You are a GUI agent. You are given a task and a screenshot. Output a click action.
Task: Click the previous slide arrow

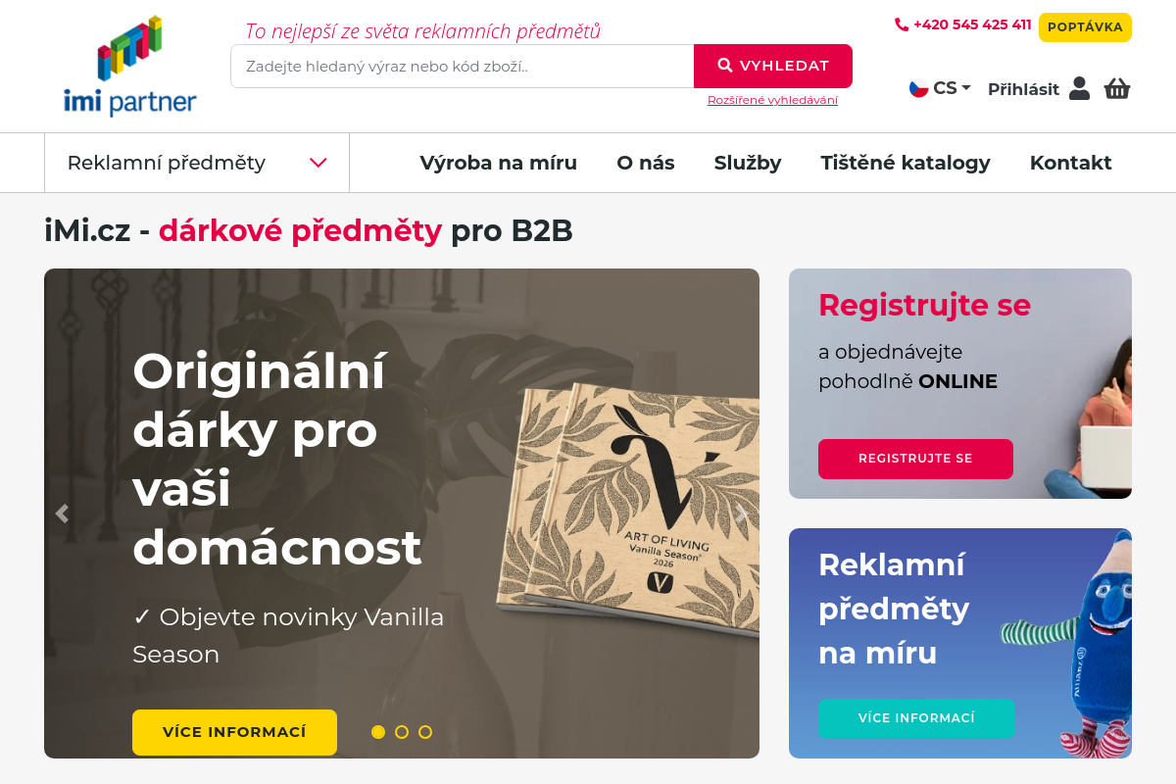(x=63, y=514)
